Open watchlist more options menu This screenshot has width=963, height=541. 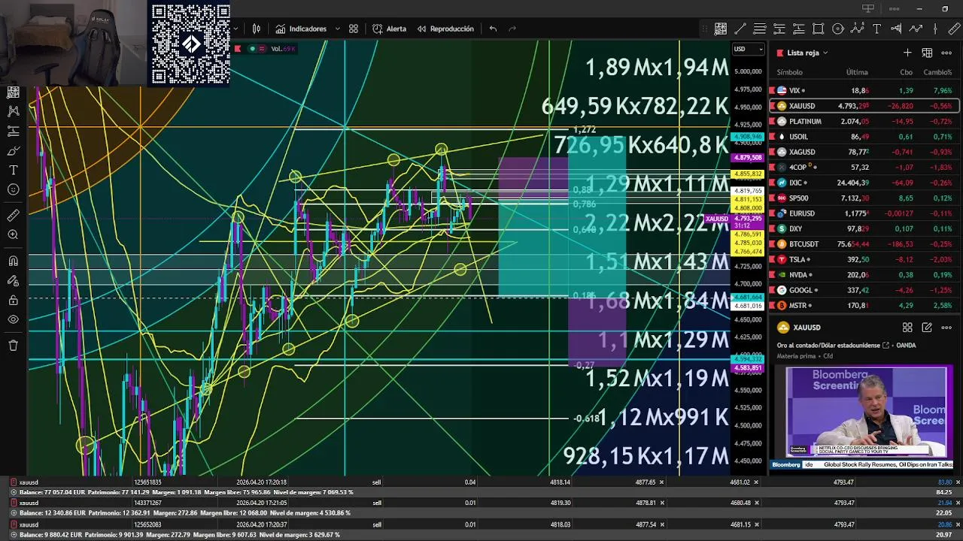[946, 53]
